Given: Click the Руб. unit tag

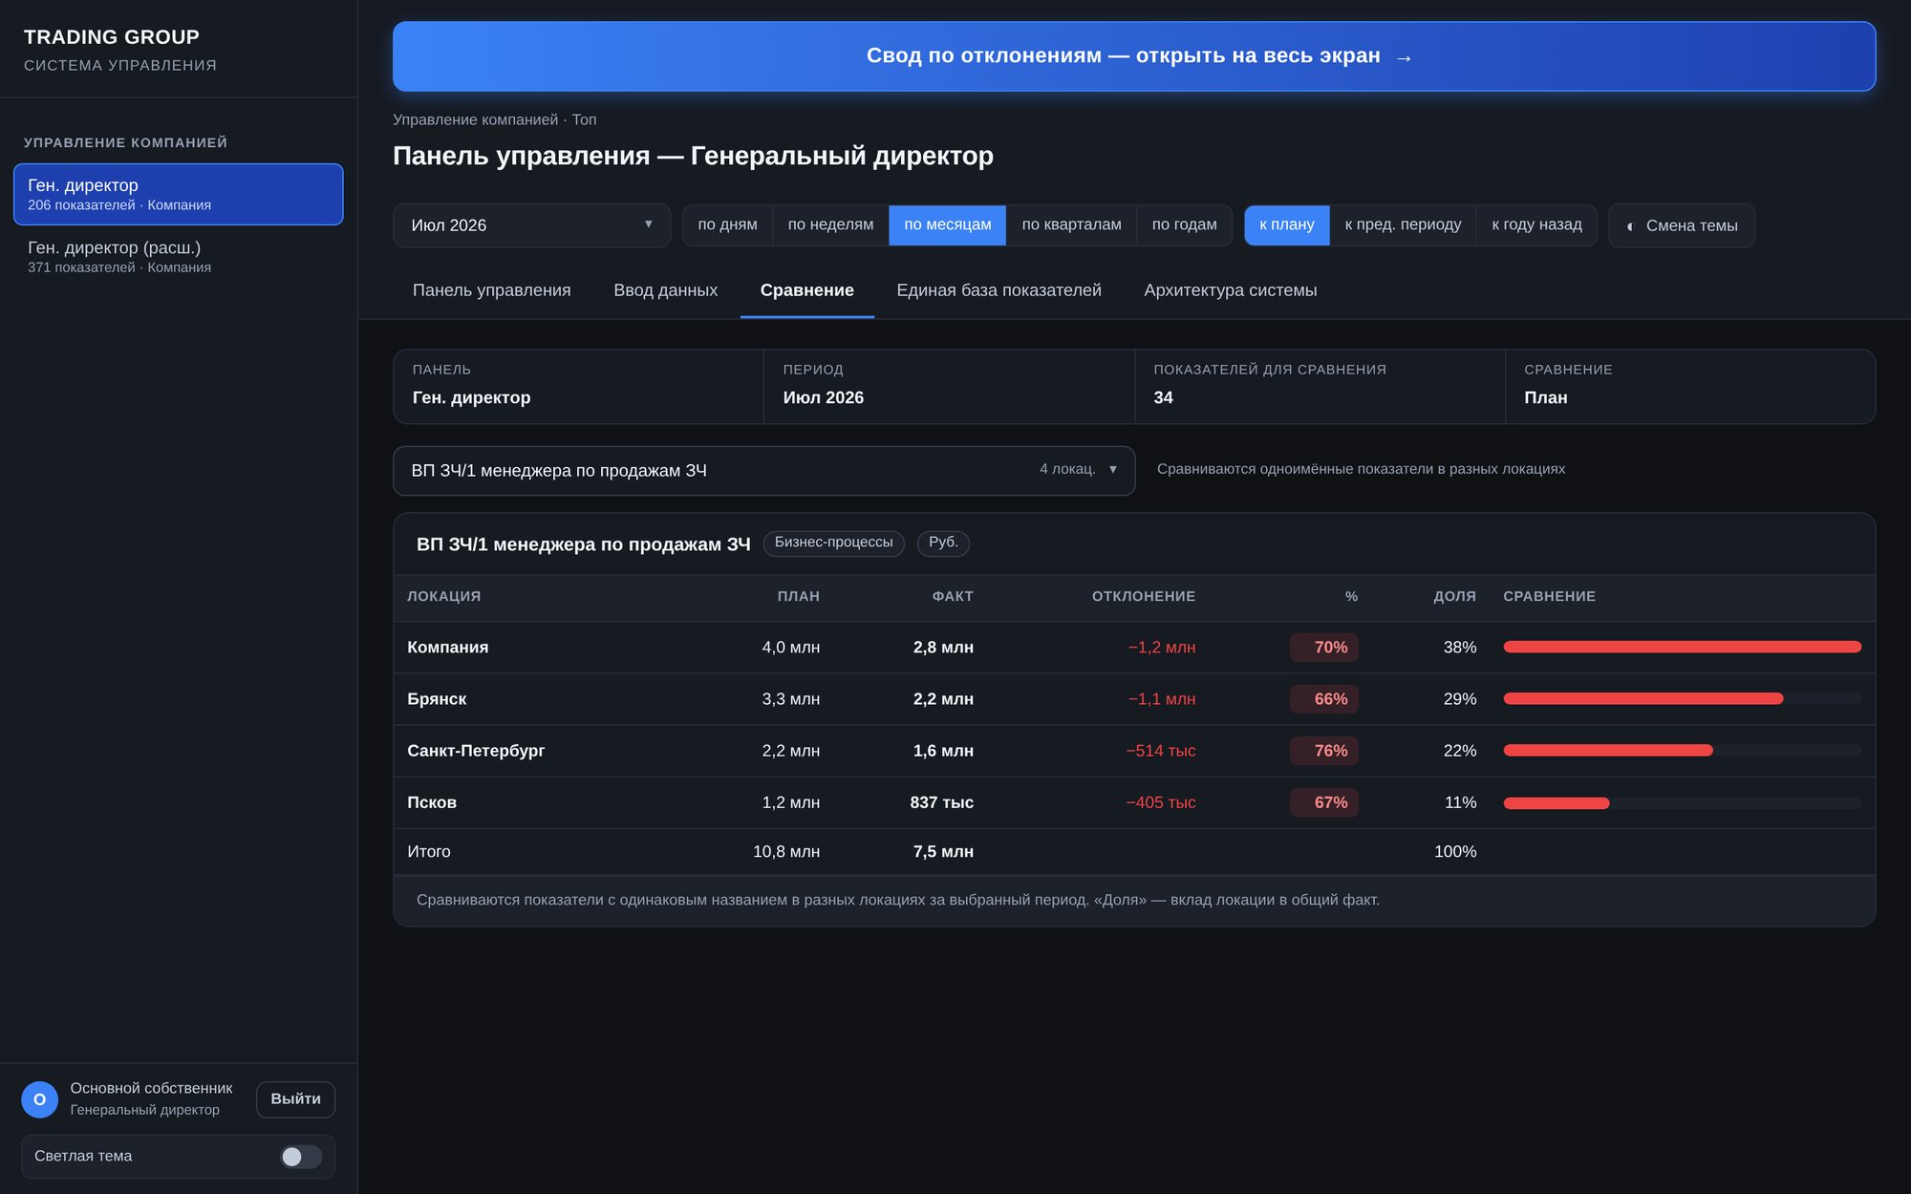Looking at the screenshot, I should (943, 544).
